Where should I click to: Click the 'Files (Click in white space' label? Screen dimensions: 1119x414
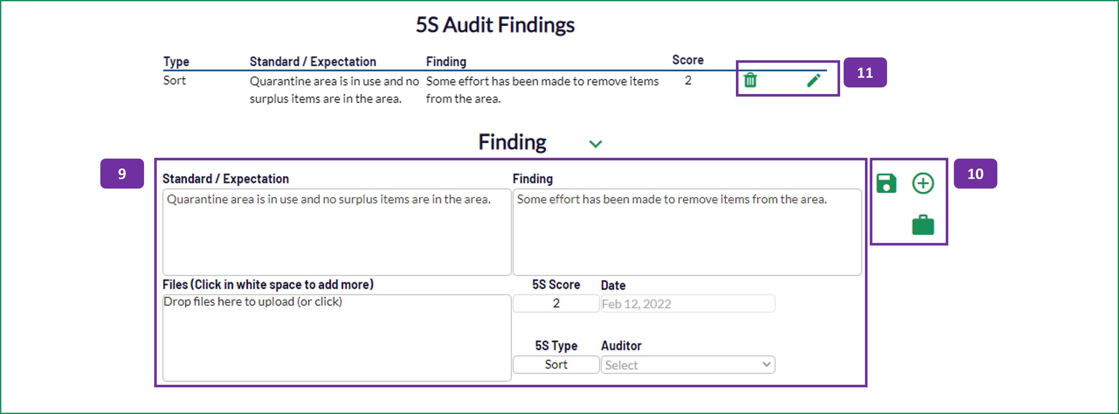(268, 285)
